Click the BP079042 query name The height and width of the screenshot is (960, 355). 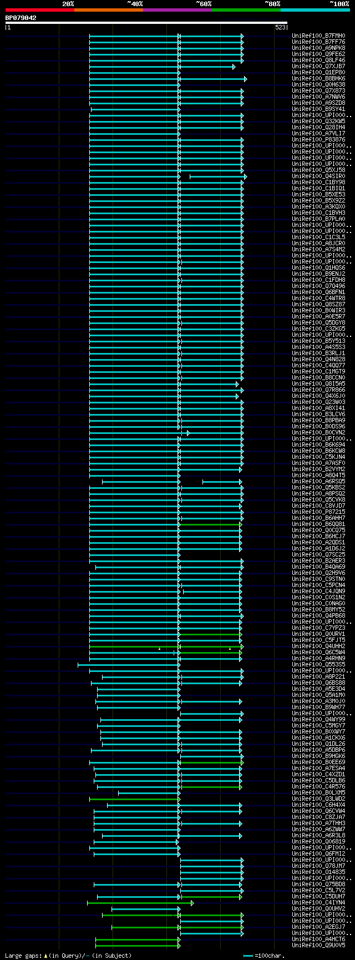(x=21, y=18)
